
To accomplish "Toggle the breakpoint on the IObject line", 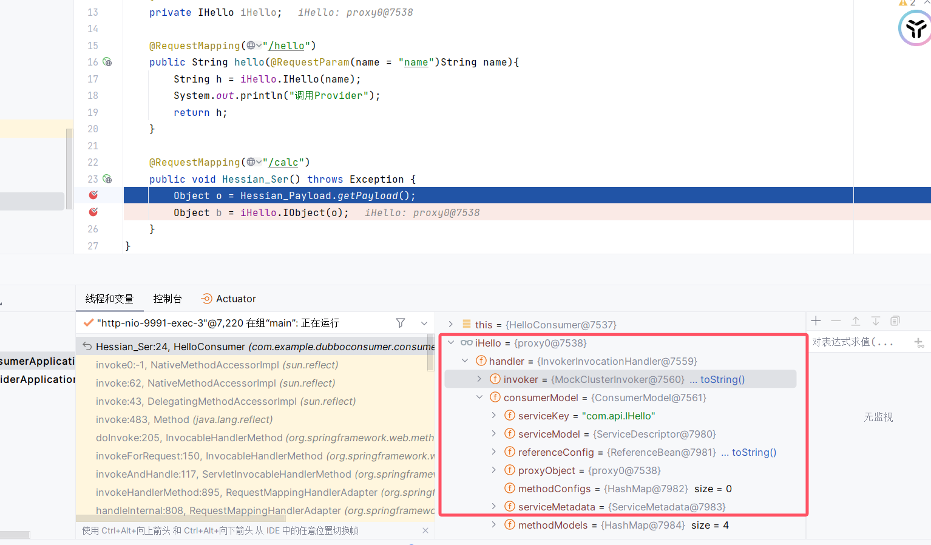I will point(93,212).
